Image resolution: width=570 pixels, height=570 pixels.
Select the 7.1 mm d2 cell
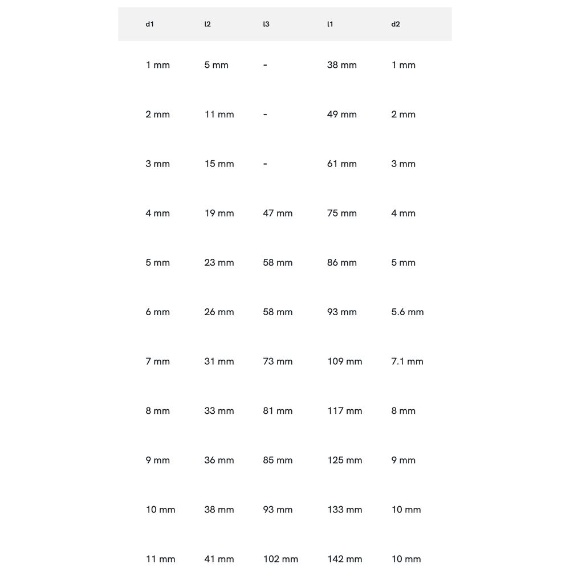tap(408, 361)
